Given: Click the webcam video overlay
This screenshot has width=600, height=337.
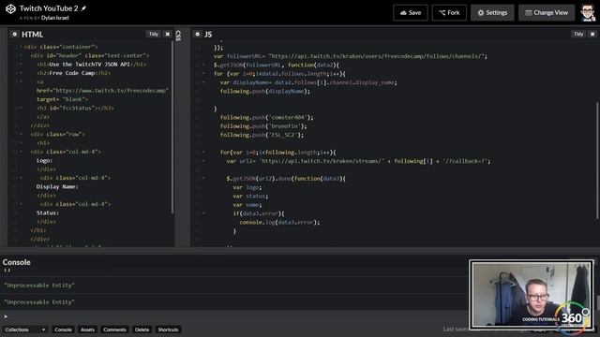Looking at the screenshot, I should pyautogui.click(x=532, y=294).
